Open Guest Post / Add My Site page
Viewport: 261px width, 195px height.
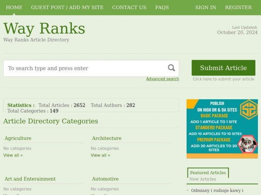pos(67,7)
